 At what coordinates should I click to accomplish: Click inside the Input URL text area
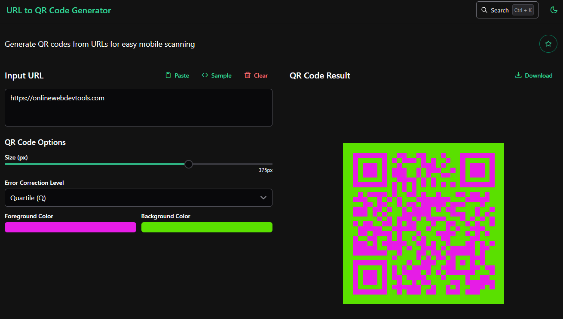coord(138,108)
